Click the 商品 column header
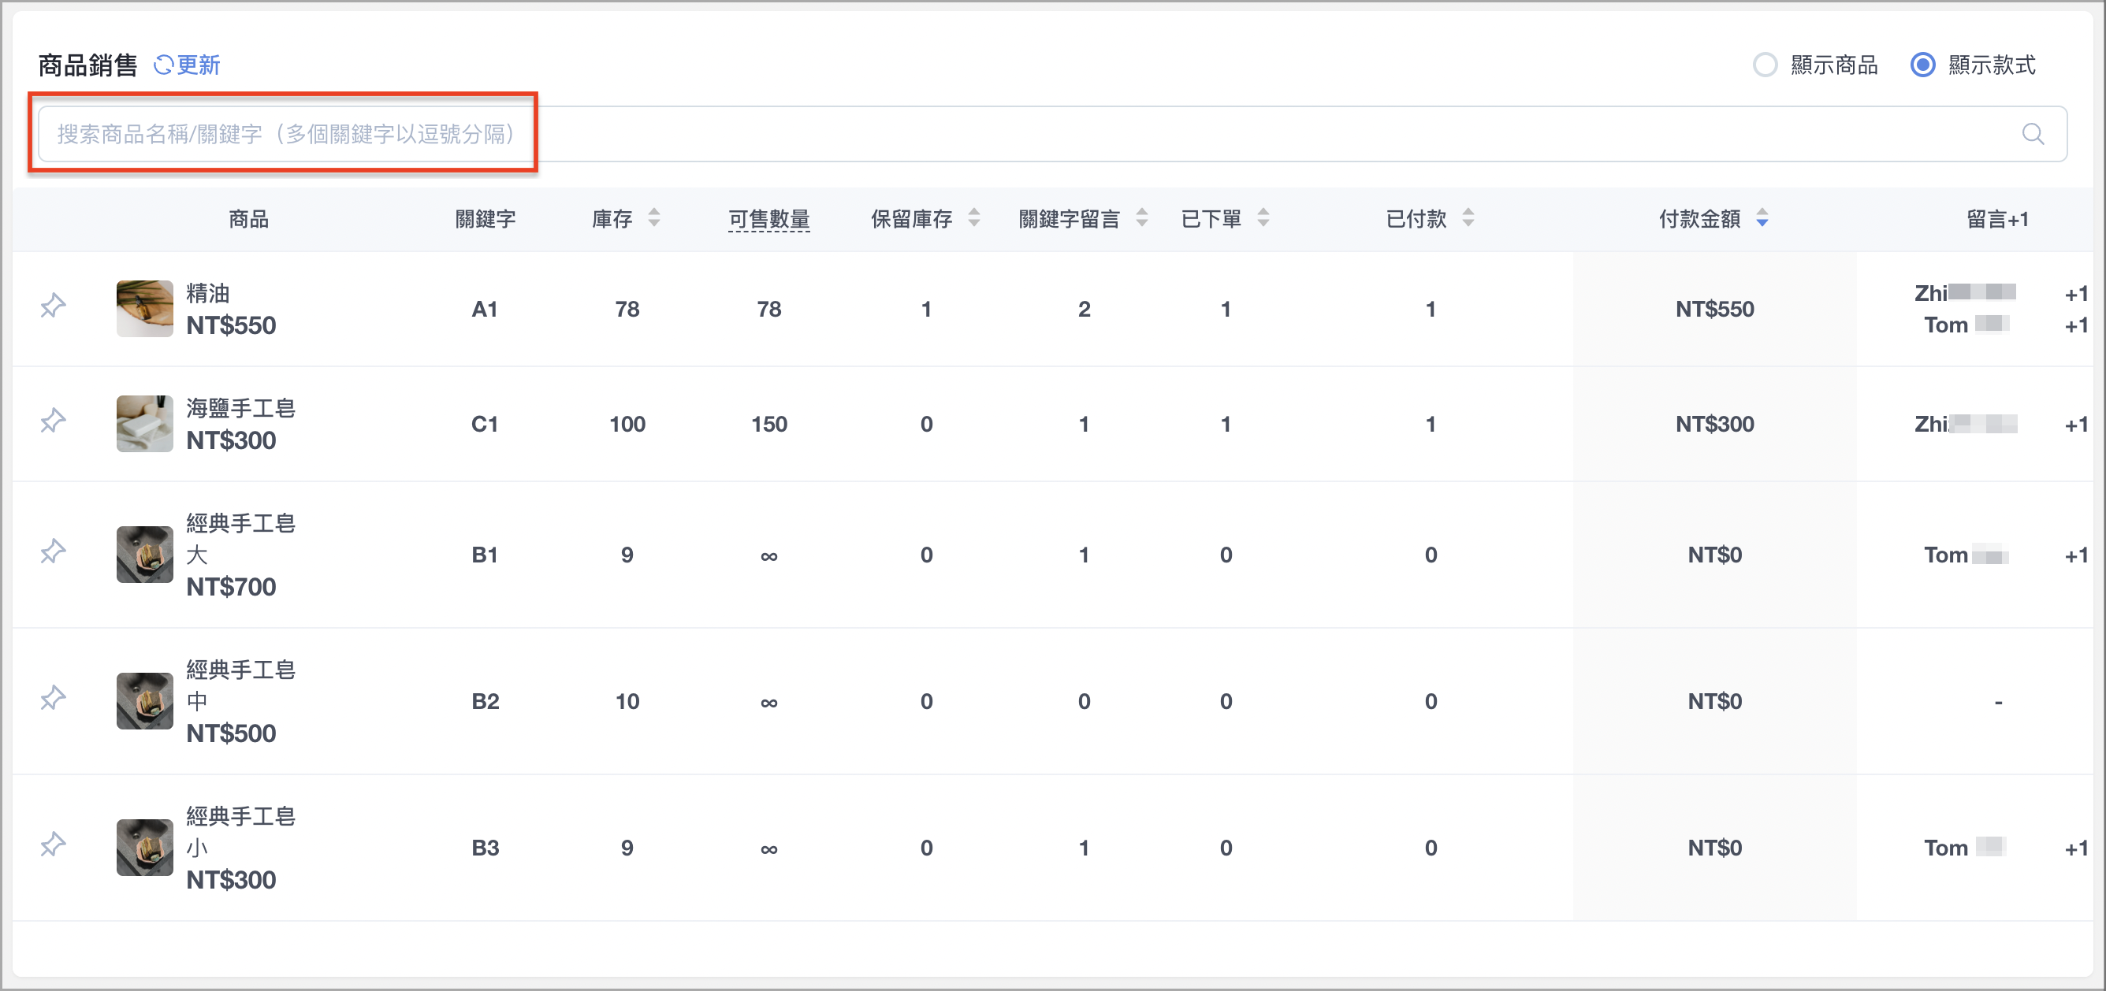The height and width of the screenshot is (991, 2106). click(248, 219)
